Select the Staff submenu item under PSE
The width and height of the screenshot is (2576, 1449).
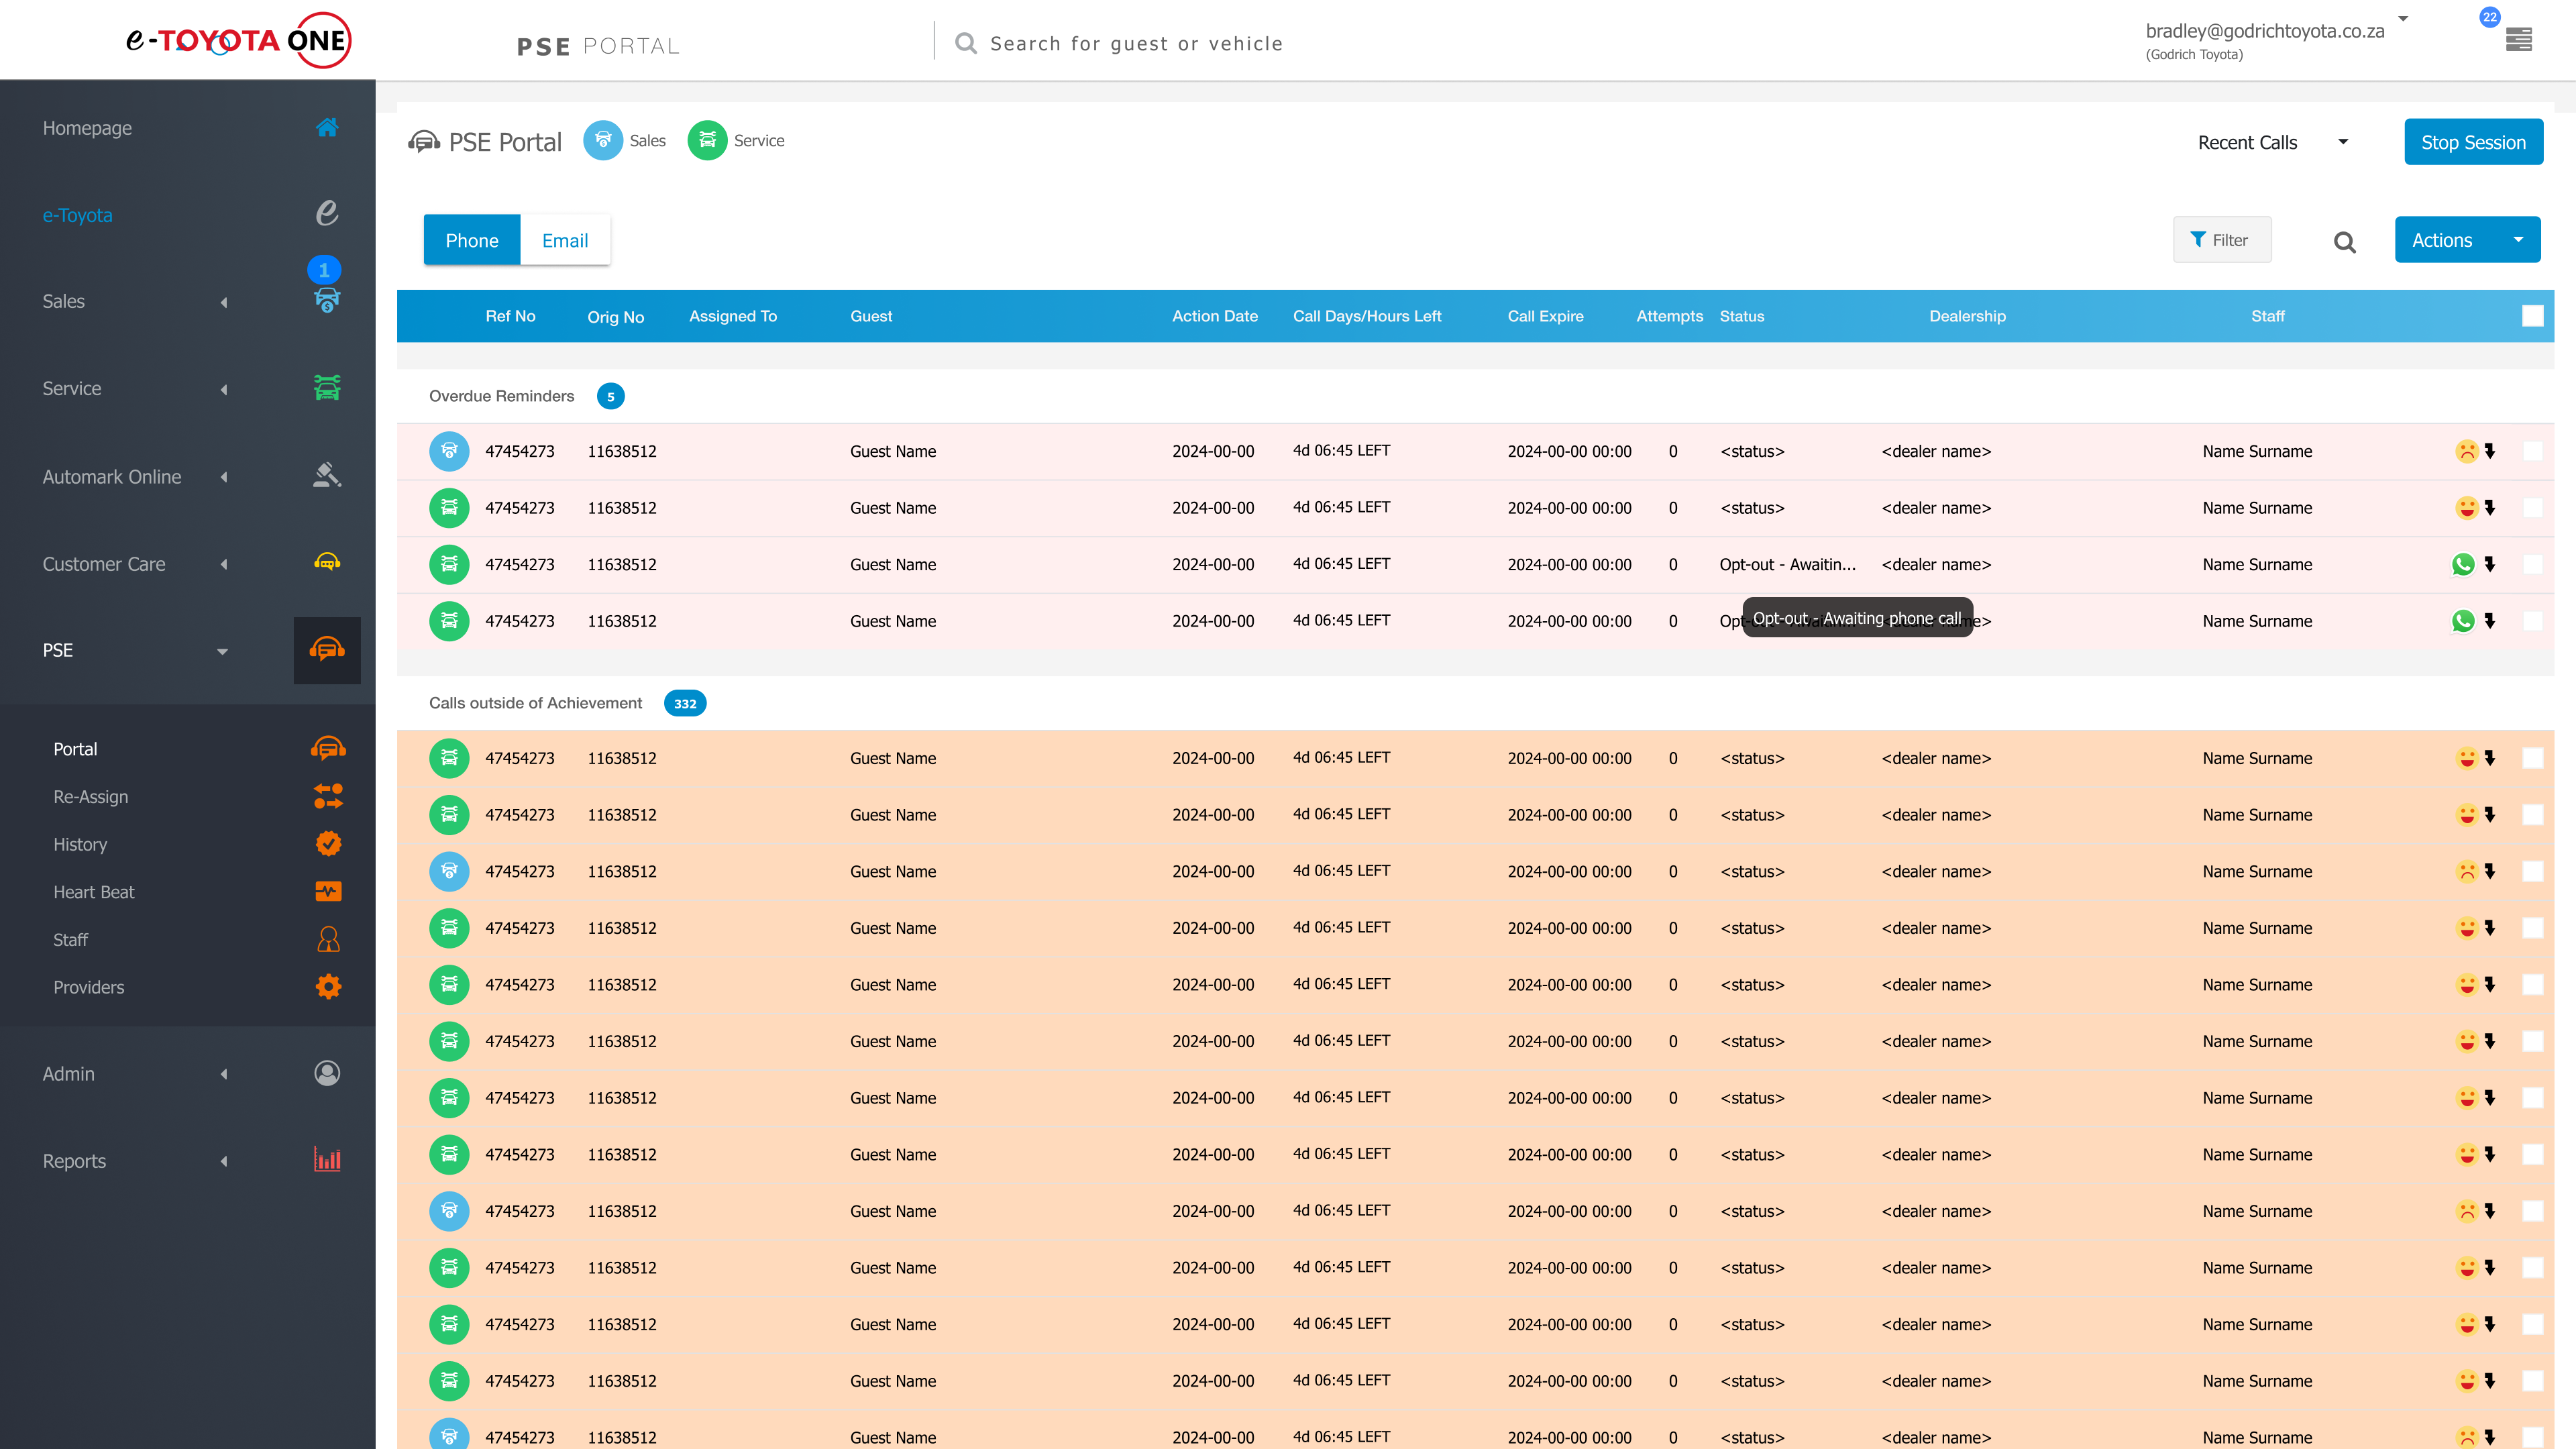pyautogui.click(x=71, y=939)
